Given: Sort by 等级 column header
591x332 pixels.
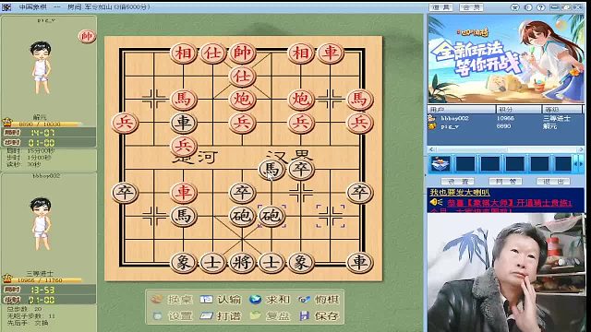Looking at the screenshot, I should [562, 109].
